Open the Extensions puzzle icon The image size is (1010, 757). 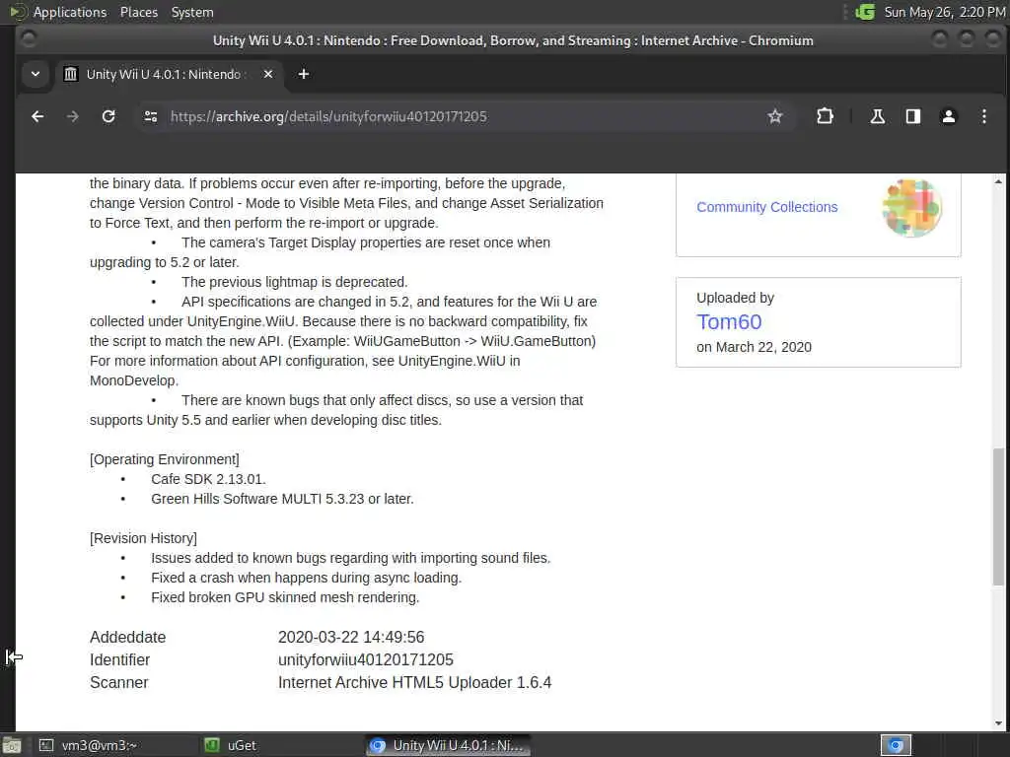pyautogui.click(x=825, y=116)
